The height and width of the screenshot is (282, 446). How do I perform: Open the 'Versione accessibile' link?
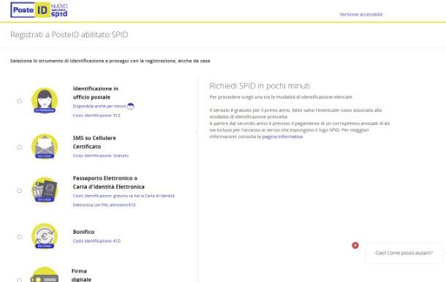(x=361, y=14)
